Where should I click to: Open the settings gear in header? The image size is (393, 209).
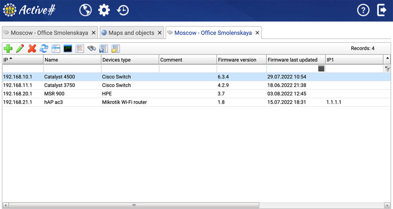pyautogui.click(x=104, y=10)
